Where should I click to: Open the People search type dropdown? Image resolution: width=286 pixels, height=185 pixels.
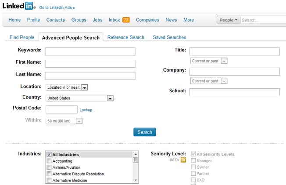coord(229,20)
